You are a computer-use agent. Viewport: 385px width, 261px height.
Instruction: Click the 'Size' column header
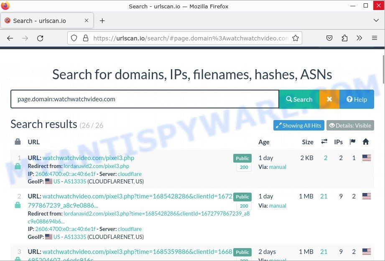pos(307,142)
